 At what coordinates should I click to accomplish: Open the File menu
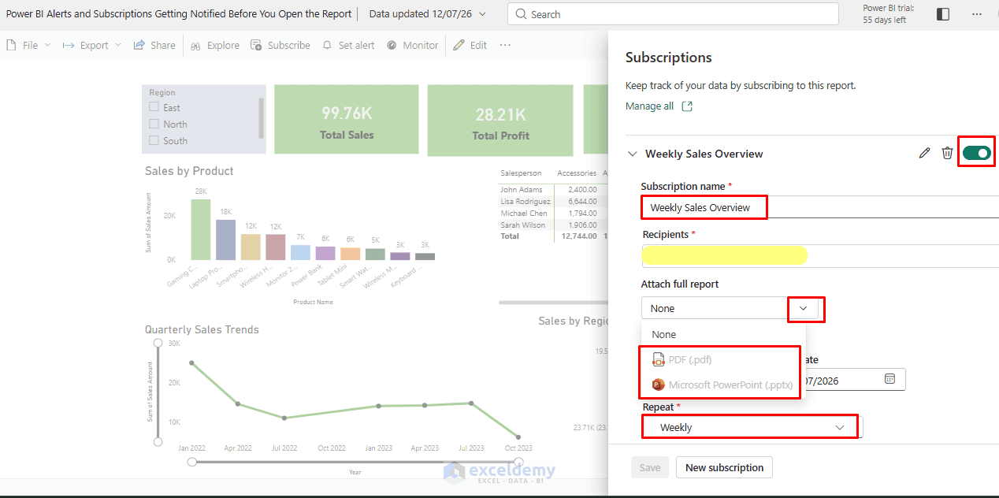pyautogui.click(x=28, y=45)
